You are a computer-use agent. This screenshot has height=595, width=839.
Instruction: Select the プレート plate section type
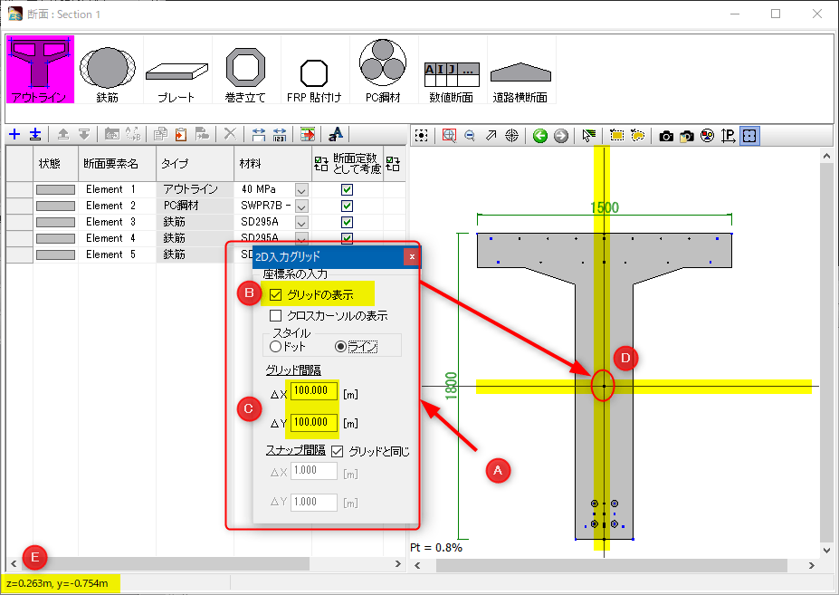[176, 69]
